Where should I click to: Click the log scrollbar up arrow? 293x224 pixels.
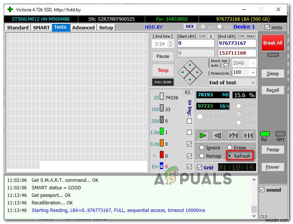254,180
